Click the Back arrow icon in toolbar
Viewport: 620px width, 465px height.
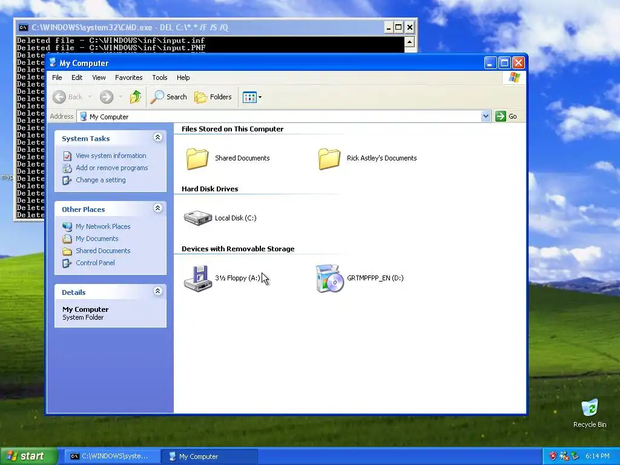59,97
